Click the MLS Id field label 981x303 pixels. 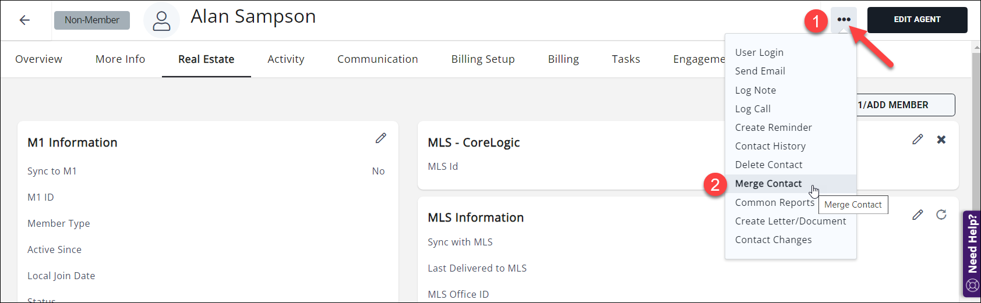tap(443, 166)
